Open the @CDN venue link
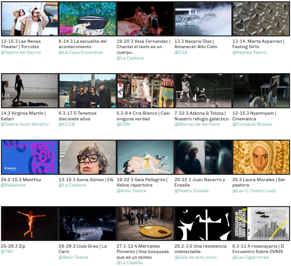The height and width of the screenshot is (266, 291). 123,124
